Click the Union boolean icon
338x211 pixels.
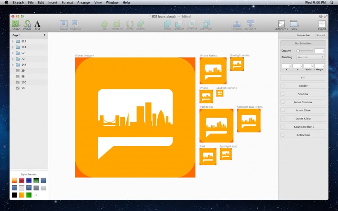[167, 24]
